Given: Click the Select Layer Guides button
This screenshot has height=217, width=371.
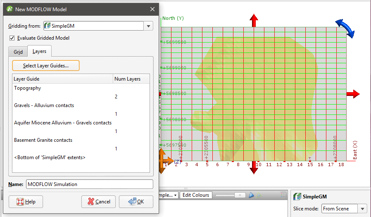Looking at the screenshot, I should point(46,66).
